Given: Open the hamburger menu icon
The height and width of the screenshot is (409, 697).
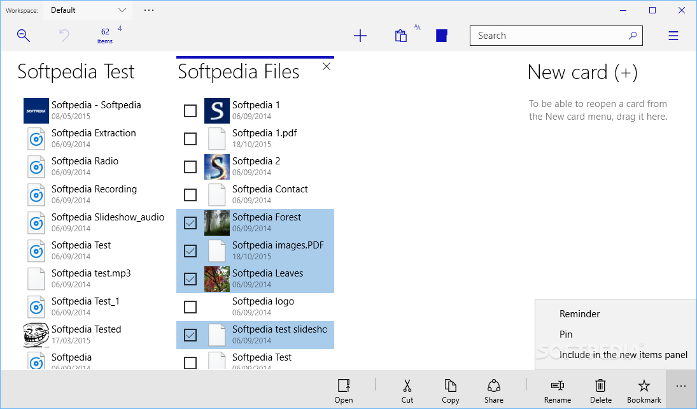Looking at the screenshot, I should (x=673, y=36).
